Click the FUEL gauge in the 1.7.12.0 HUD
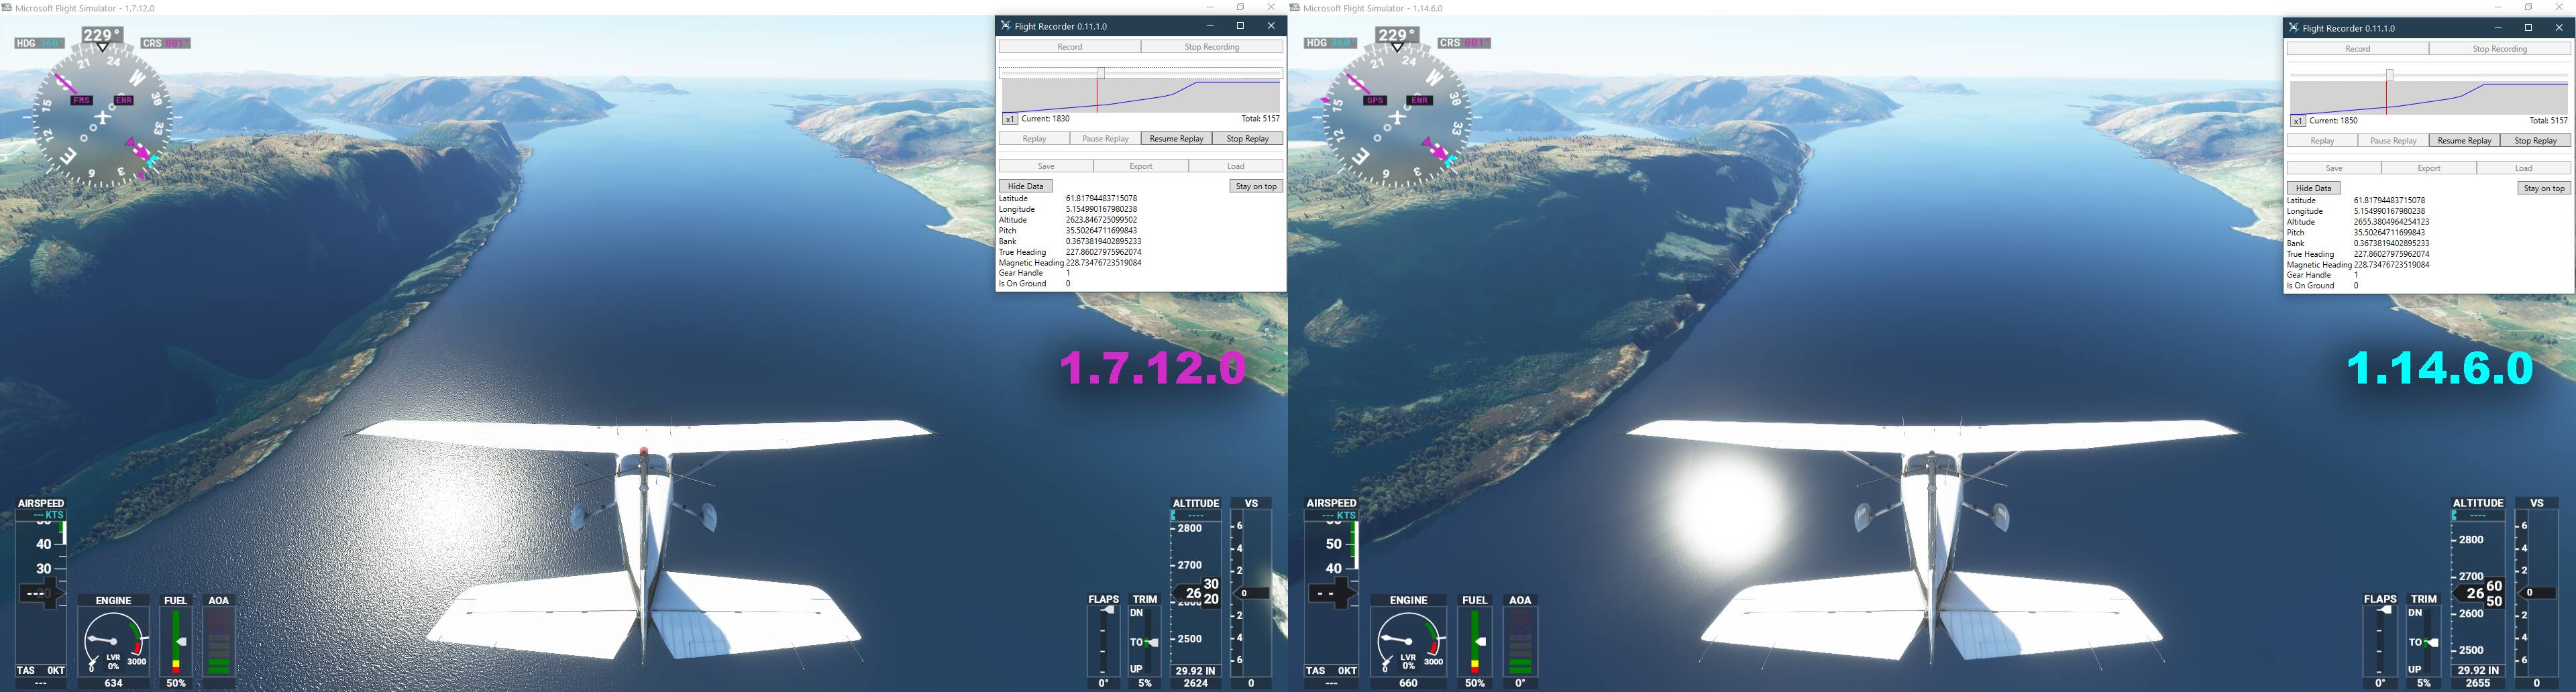Screen dimensions: 2576x692 (x=176, y=641)
